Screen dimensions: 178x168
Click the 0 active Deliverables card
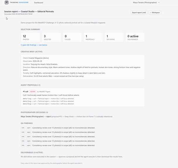[135, 37]
